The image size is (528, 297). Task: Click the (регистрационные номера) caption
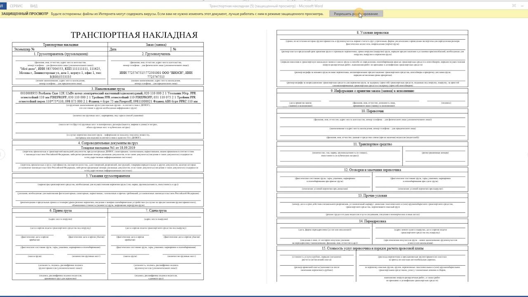tap(435, 153)
